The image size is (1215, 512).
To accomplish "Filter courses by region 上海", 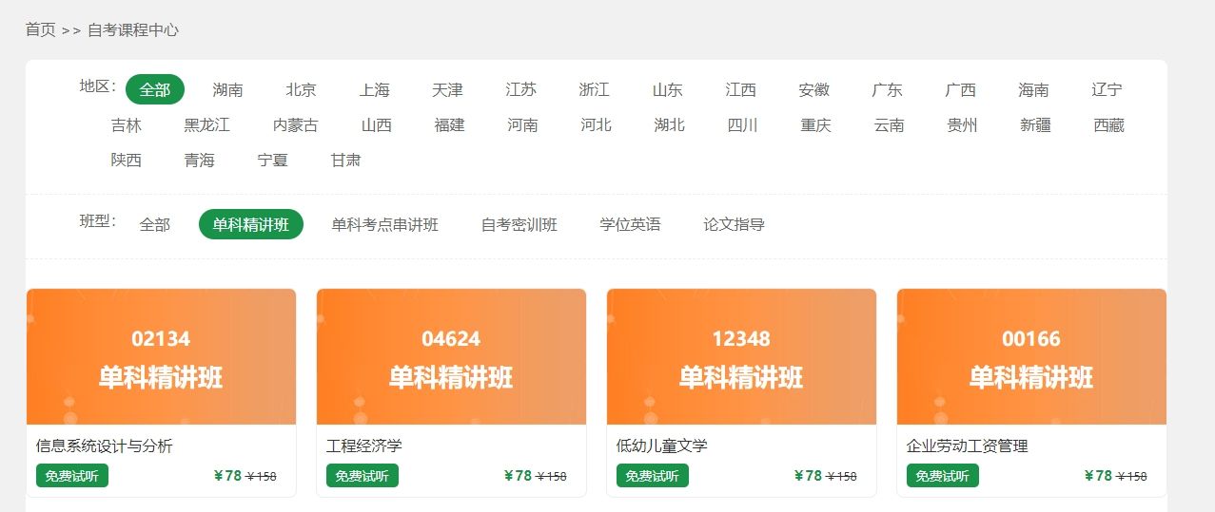I will click(x=375, y=89).
